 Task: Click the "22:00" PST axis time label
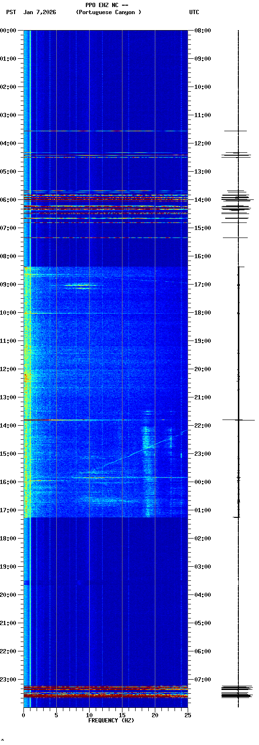pos(8,651)
